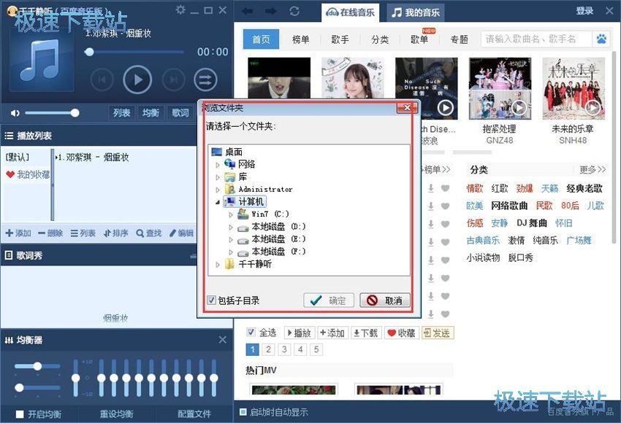Remove a song with the 删除 button
This screenshot has height=423, width=621.
(50, 233)
